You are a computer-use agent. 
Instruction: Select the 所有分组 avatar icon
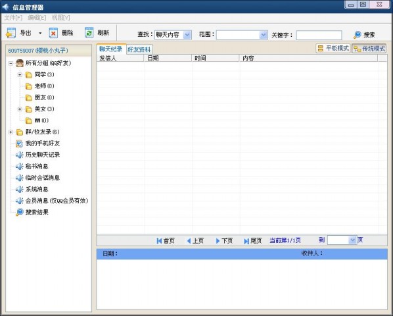20,63
